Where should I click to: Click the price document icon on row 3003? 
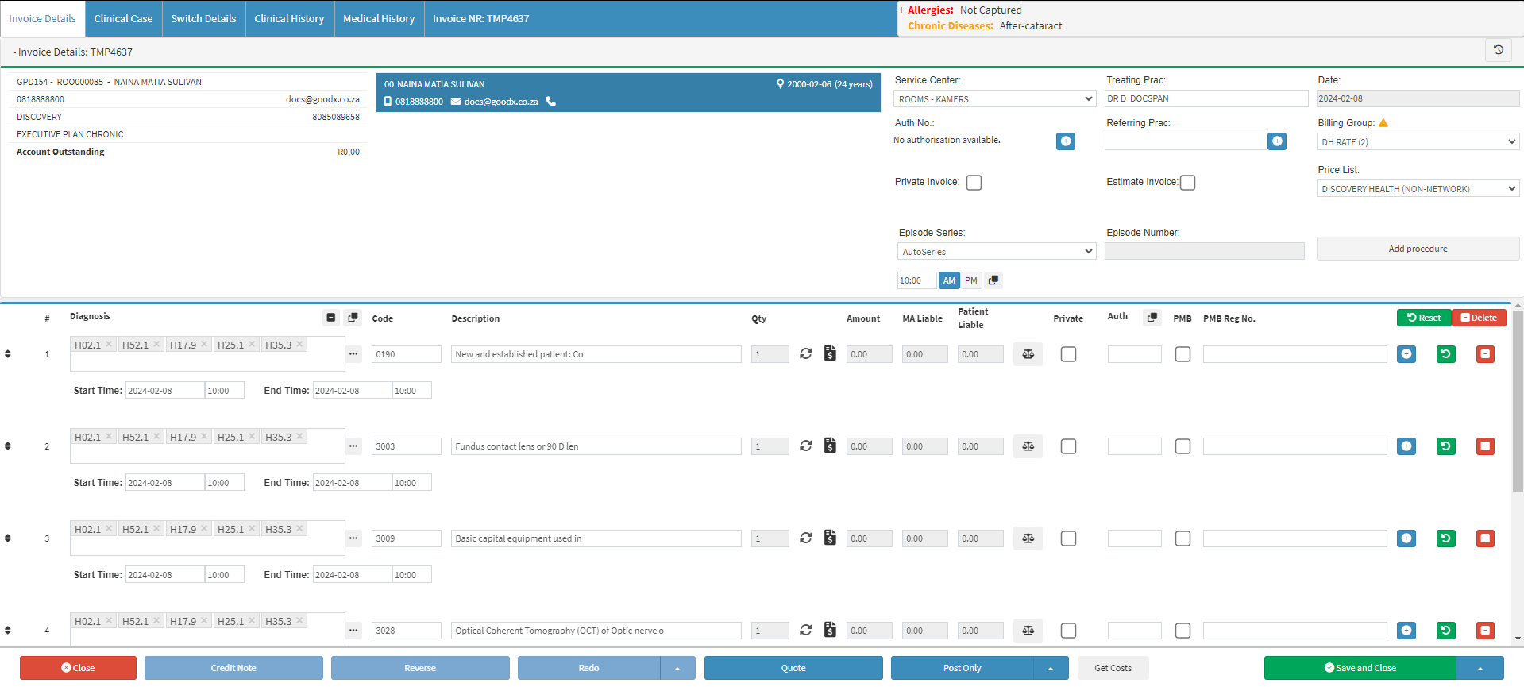point(830,446)
